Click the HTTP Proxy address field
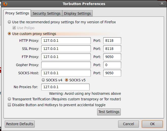 coord(66,41)
